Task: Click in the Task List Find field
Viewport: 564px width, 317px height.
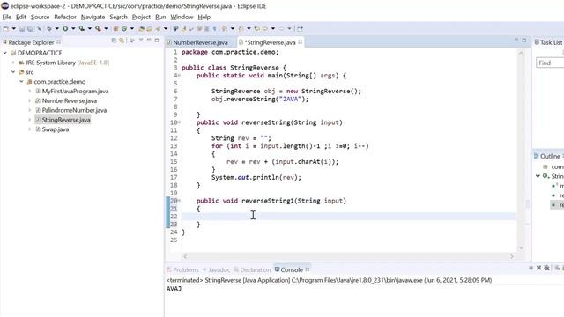Action: pyautogui.click(x=550, y=63)
